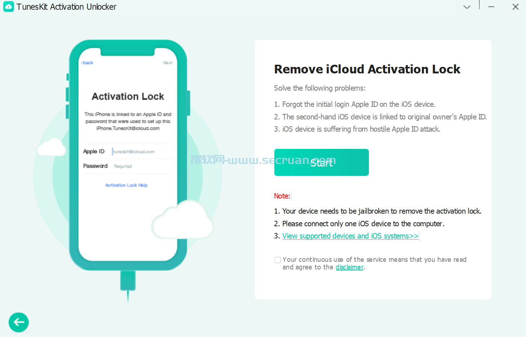Click the Remove iCloud Activation Lock heading
The height and width of the screenshot is (337, 526).
[x=367, y=69]
